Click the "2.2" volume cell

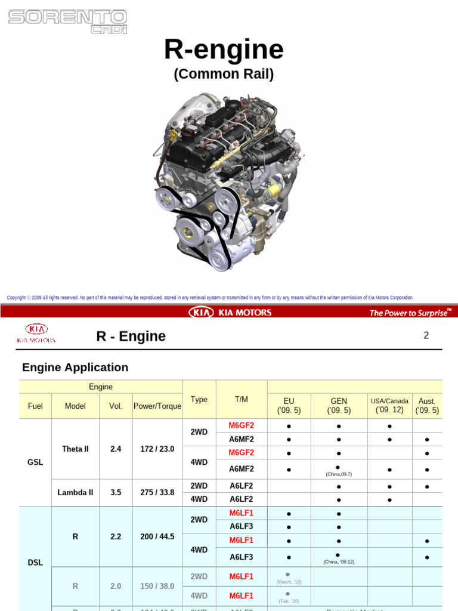click(116, 536)
